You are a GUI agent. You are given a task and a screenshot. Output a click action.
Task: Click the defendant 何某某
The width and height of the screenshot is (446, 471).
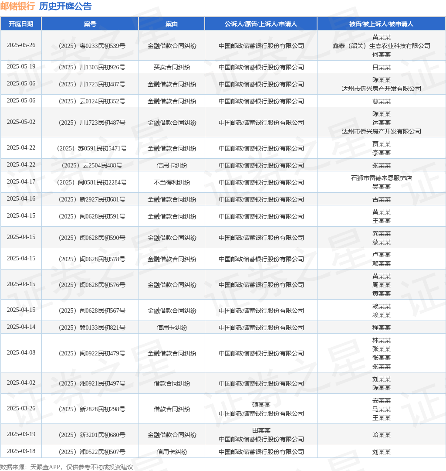tap(382, 55)
